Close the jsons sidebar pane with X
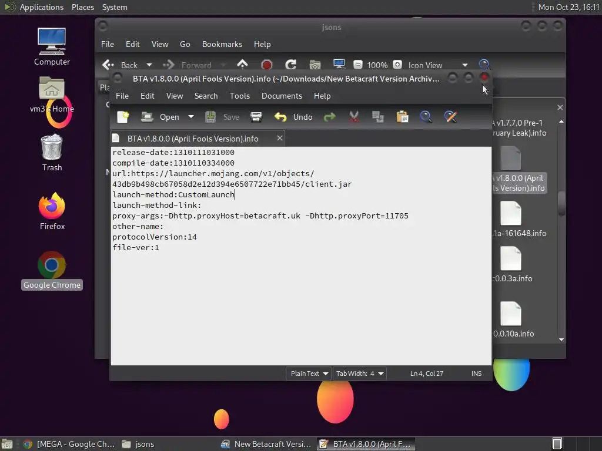602x451 pixels. click(x=560, y=107)
